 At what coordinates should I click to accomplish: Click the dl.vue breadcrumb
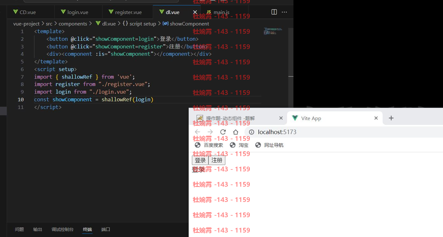pyautogui.click(x=109, y=24)
